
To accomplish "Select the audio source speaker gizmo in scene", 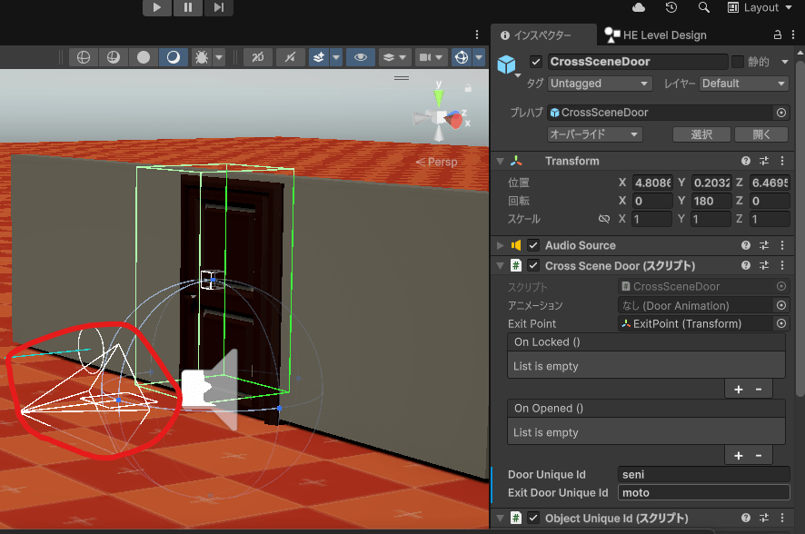I will pos(210,390).
